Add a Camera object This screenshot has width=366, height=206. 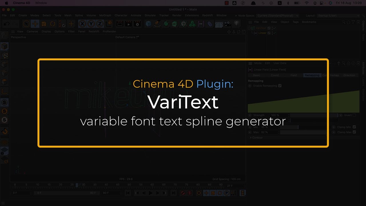[228, 24]
